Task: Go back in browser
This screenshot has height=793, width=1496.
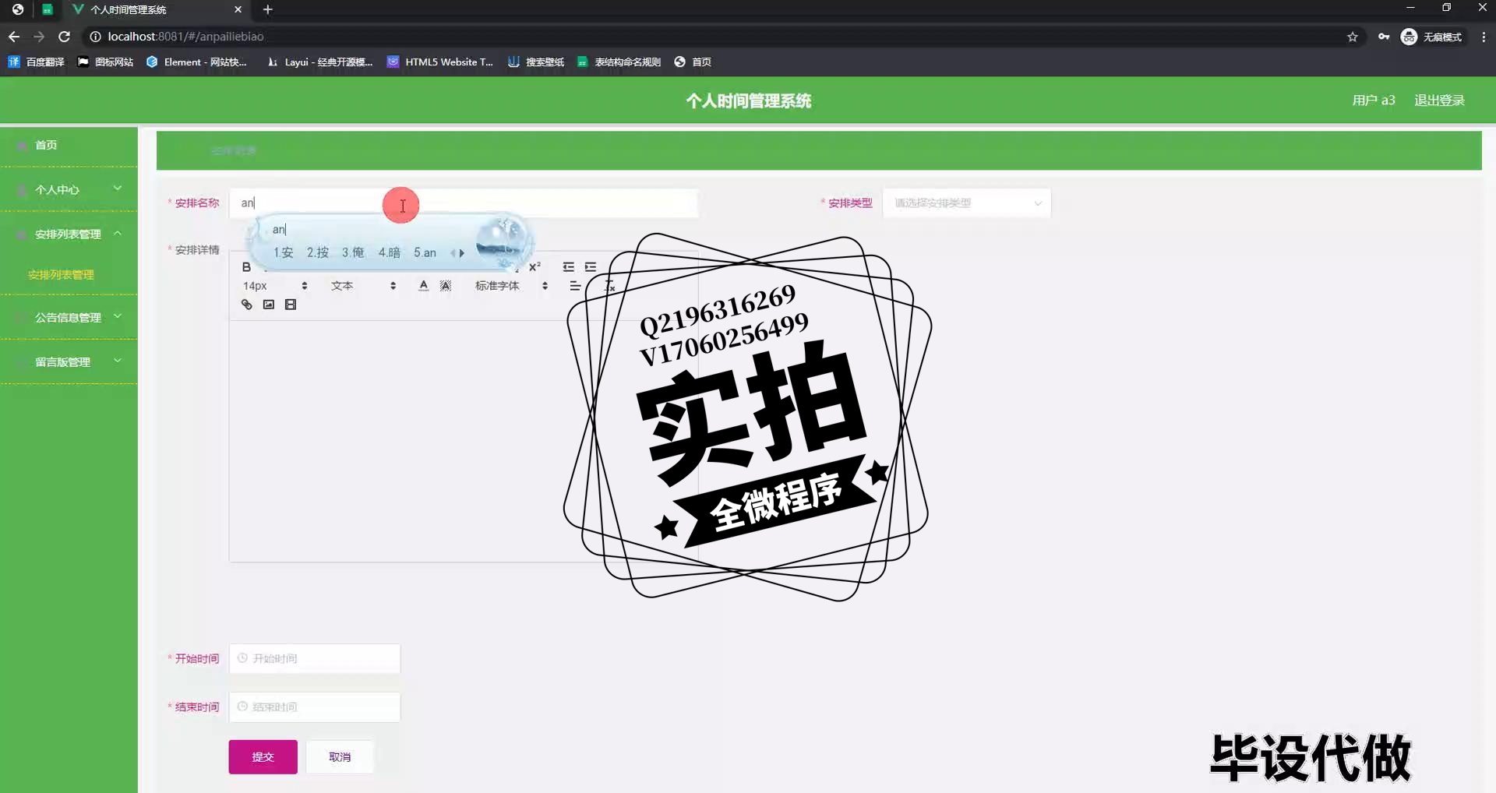Action: tap(14, 37)
